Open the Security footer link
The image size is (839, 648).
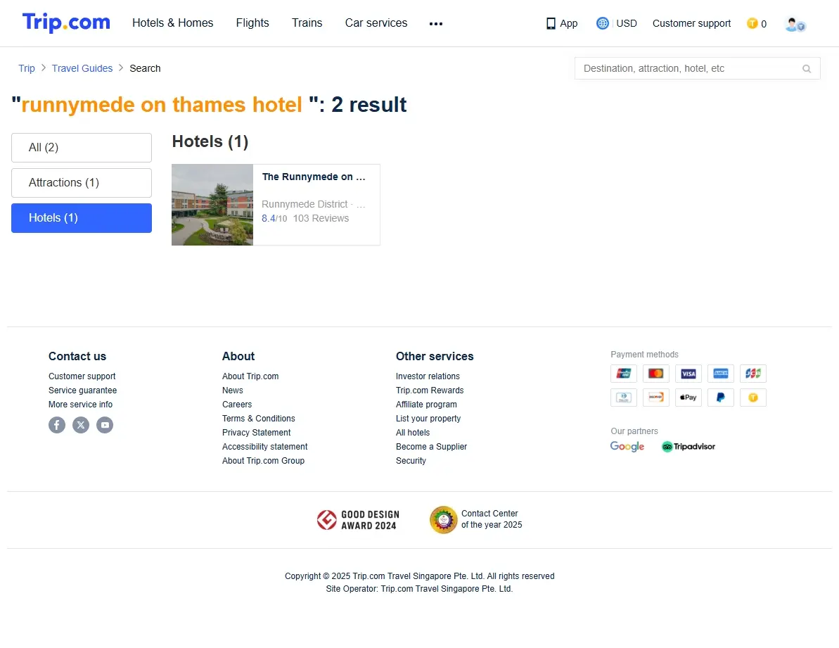click(411, 461)
